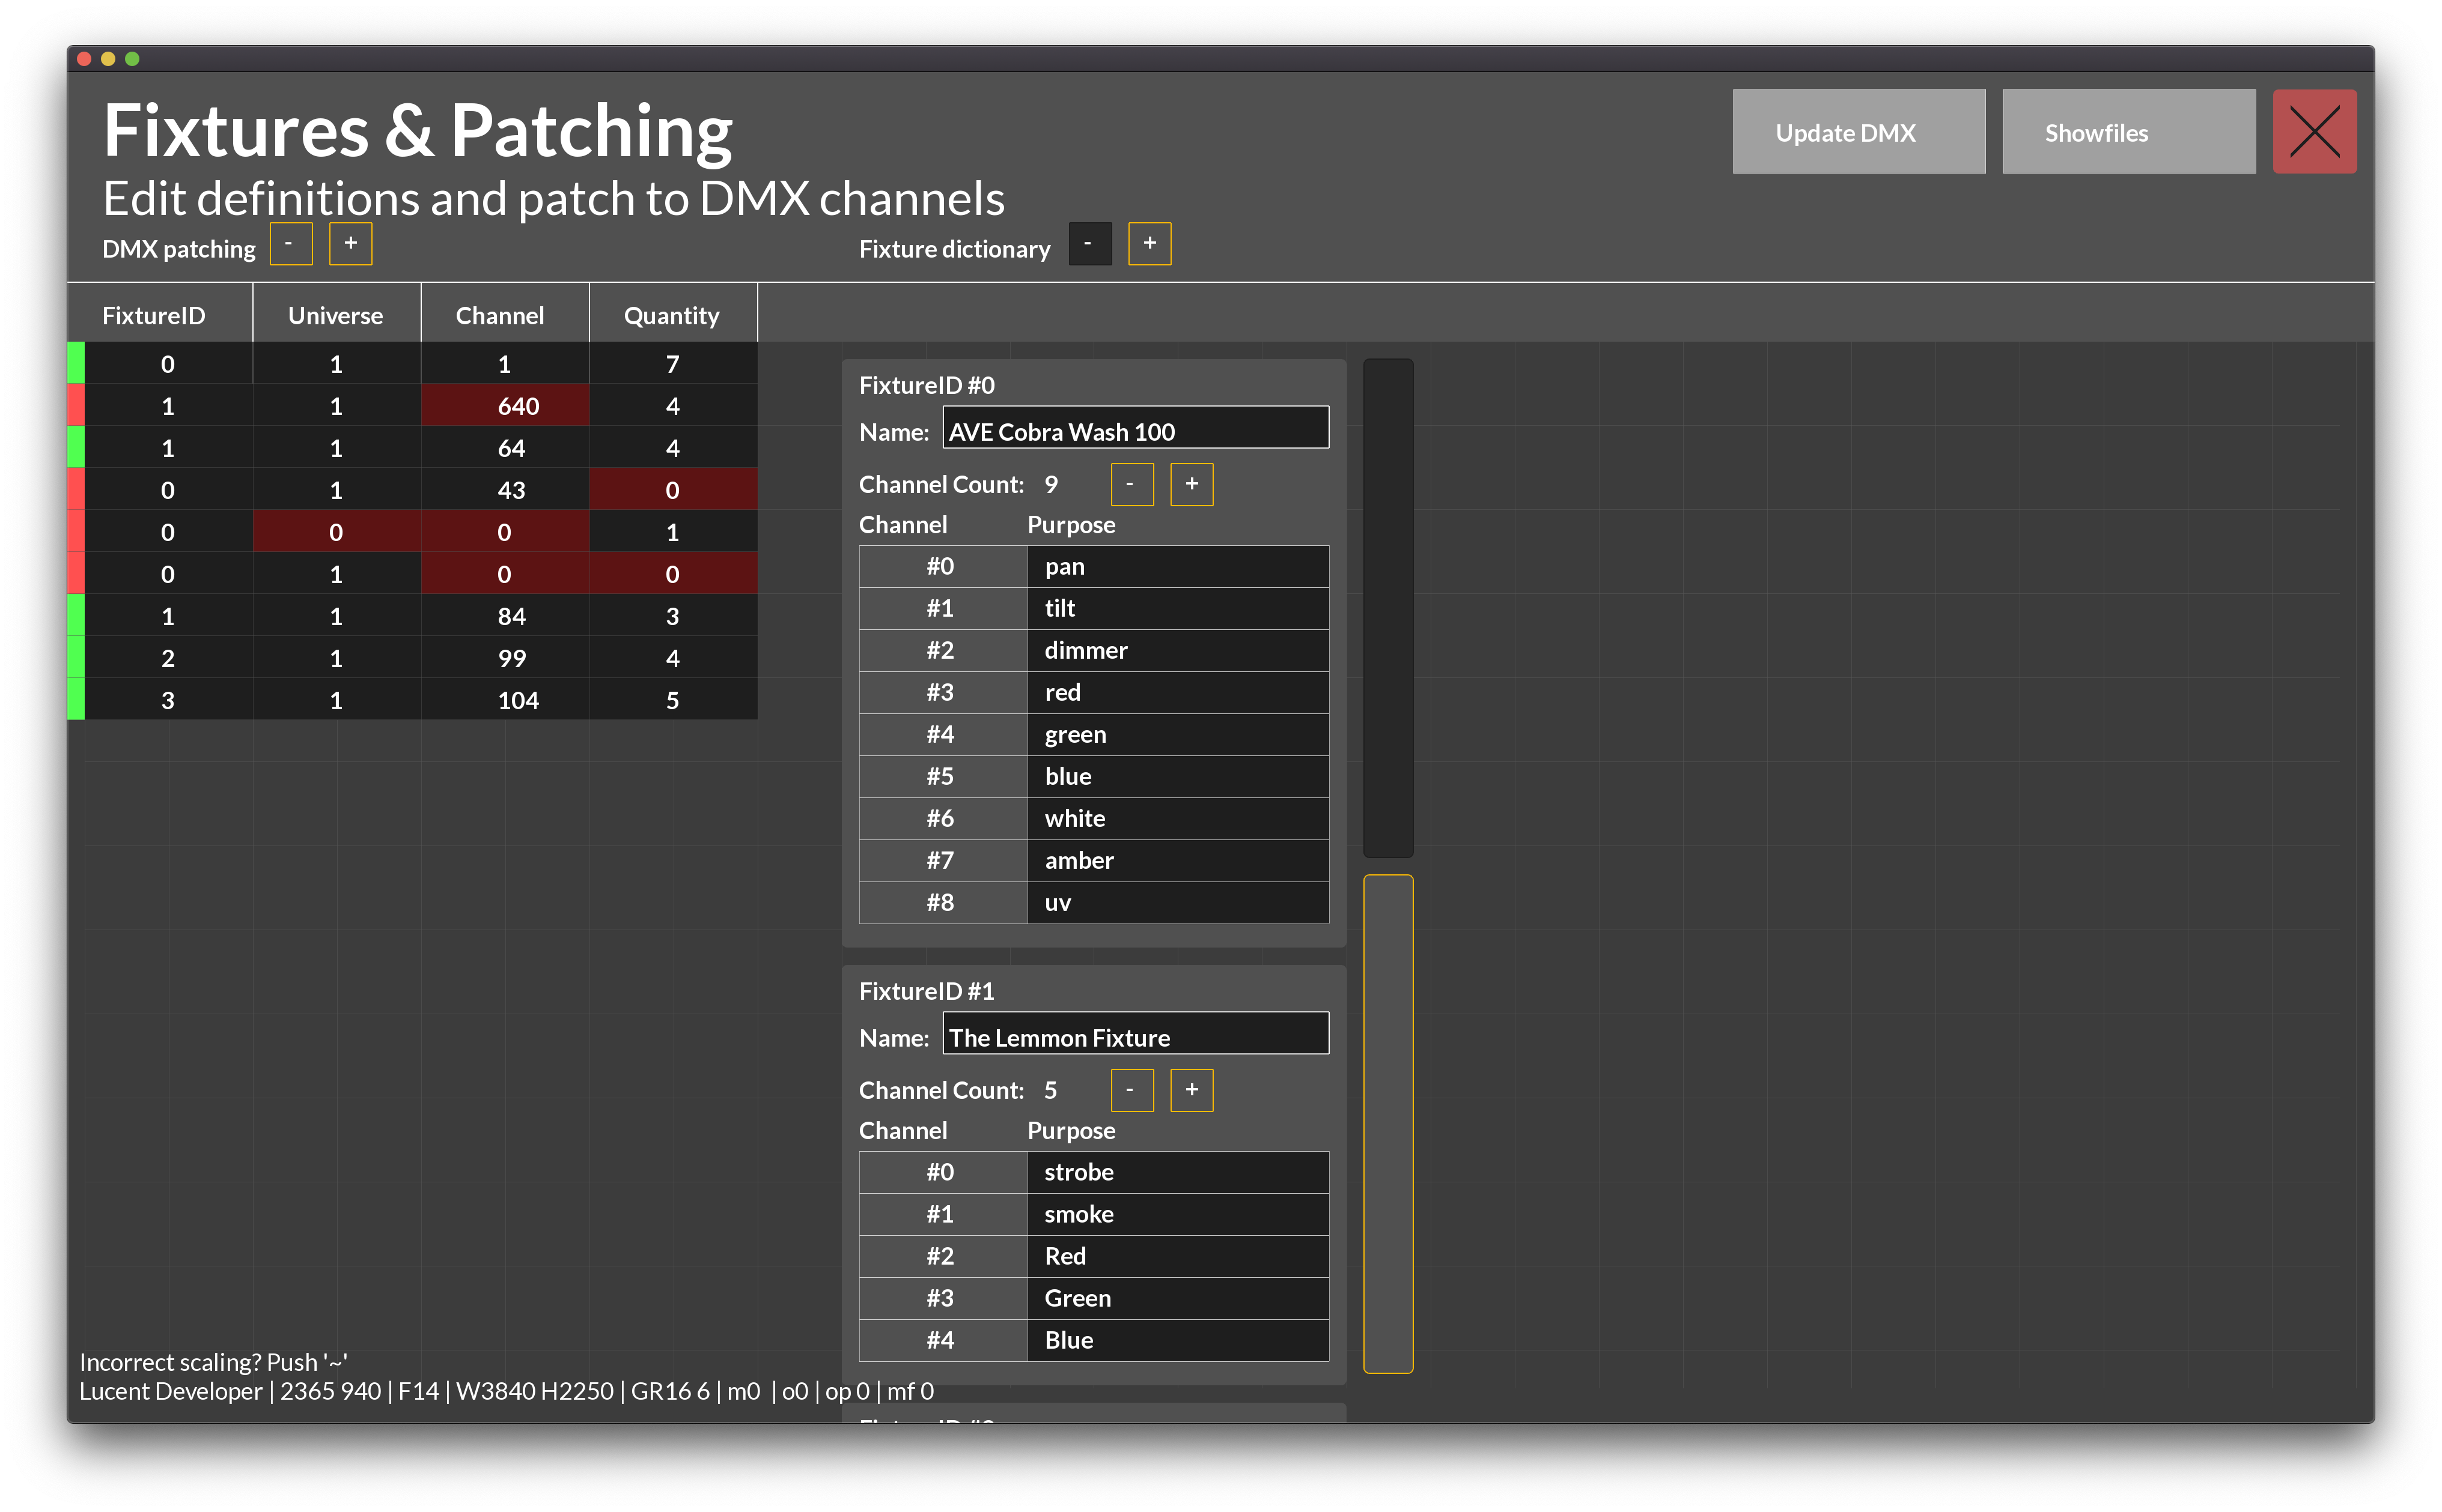Increase Channel Count for FixtureID #0

pyautogui.click(x=1190, y=484)
